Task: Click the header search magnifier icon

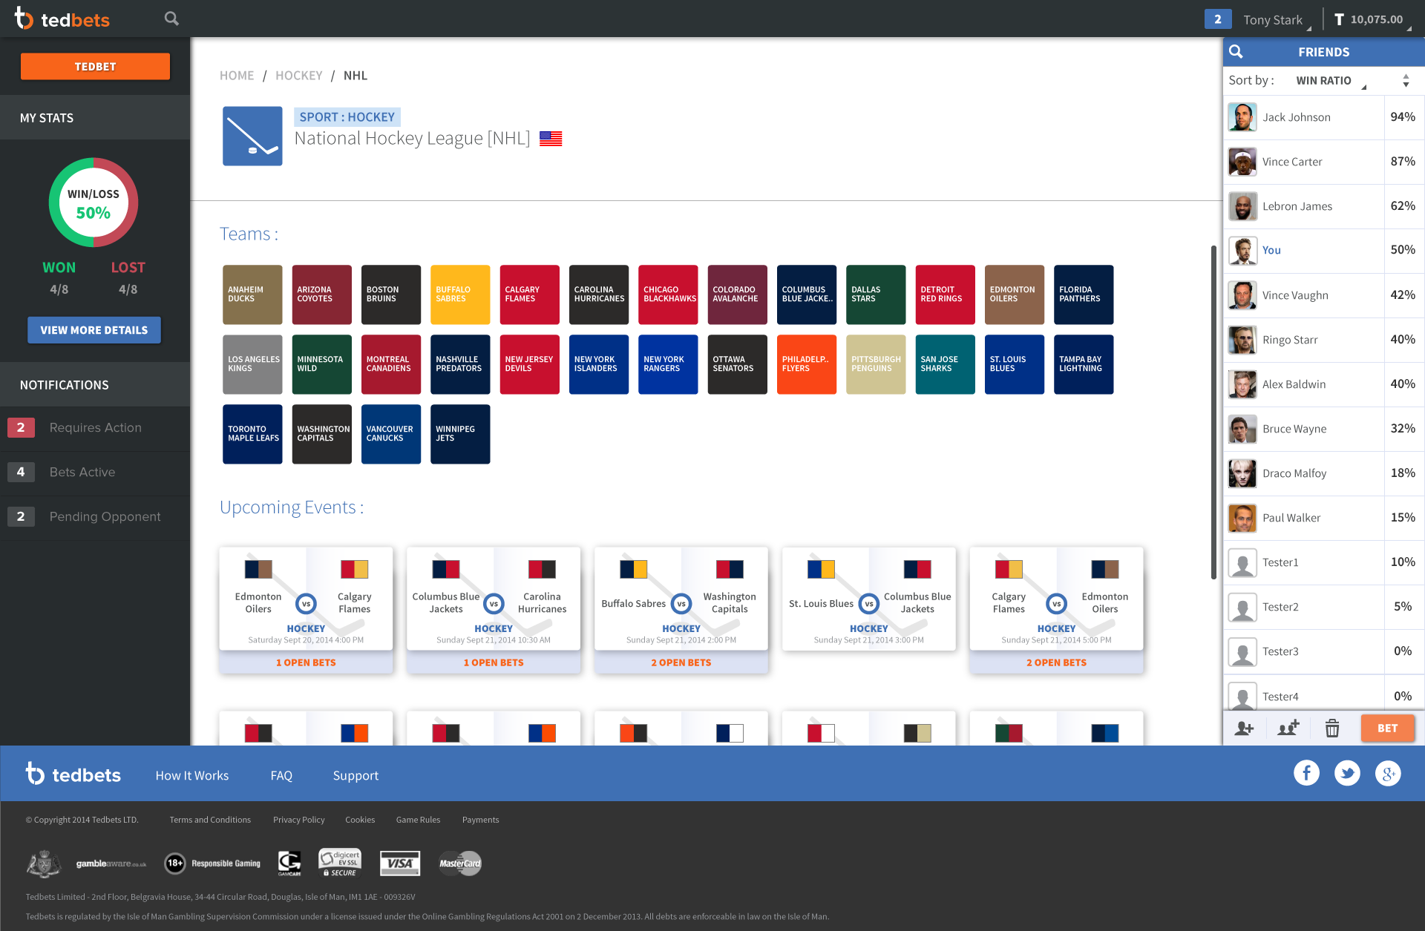Action: (x=171, y=19)
